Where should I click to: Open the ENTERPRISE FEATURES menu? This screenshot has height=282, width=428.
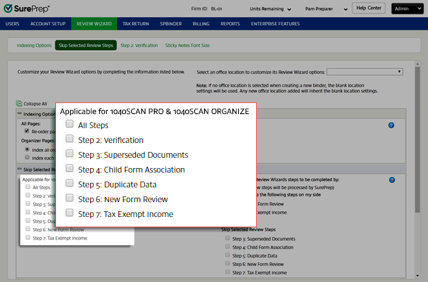click(x=275, y=24)
